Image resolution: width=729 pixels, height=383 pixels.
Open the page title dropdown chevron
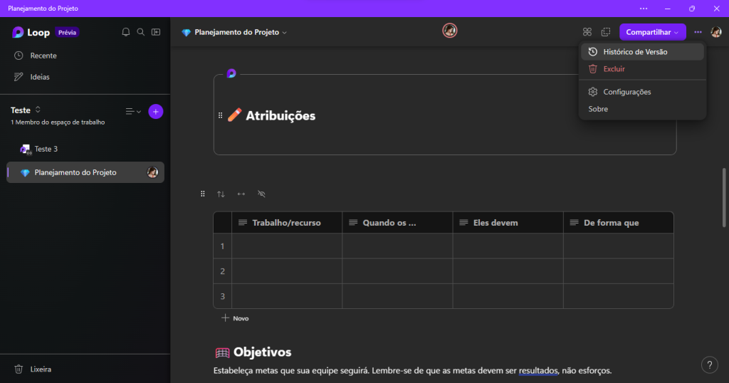pyautogui.click(x=285, y=33)
